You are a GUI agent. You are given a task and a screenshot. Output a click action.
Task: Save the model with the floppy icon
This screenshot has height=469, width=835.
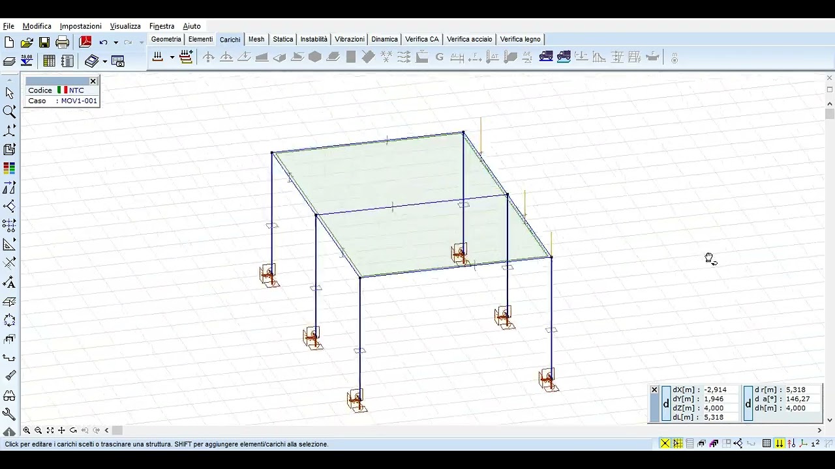(x=44, y=42)
